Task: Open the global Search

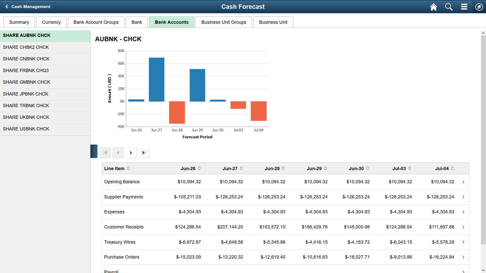Action: [449, 7]
